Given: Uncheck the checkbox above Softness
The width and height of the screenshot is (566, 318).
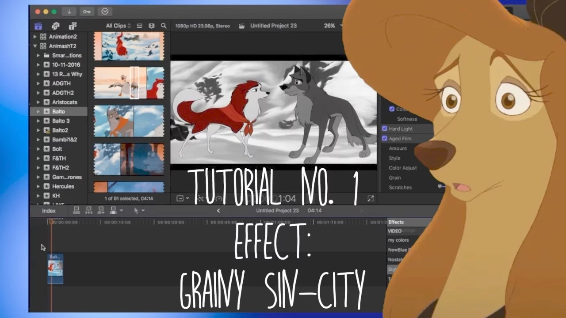Looking at the screenshot, I should click(392, 109).
